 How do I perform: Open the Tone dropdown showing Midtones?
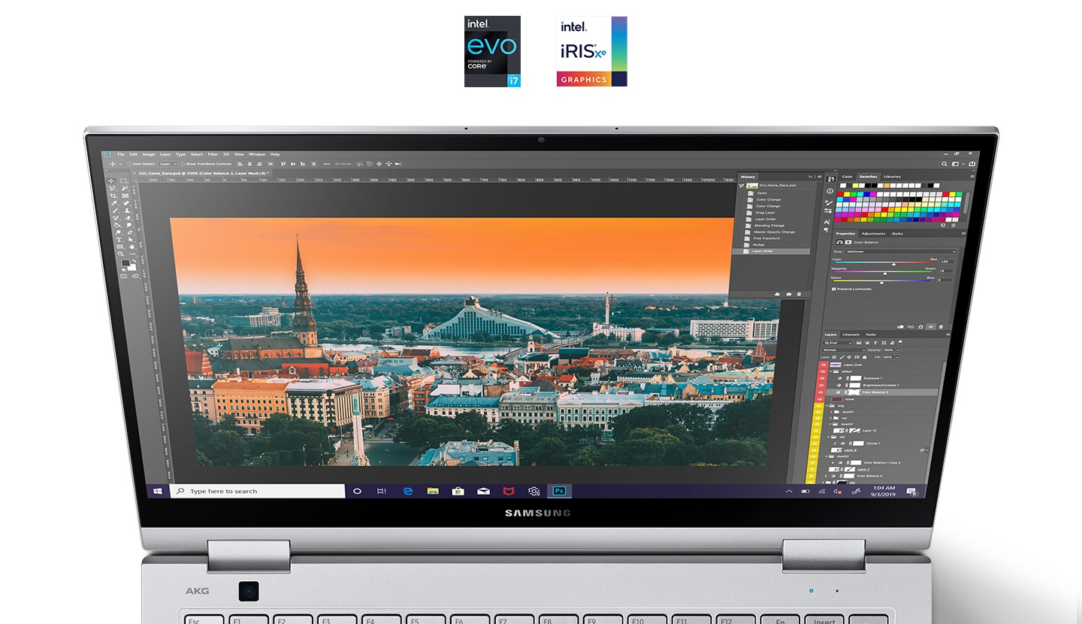coord(901,252)
